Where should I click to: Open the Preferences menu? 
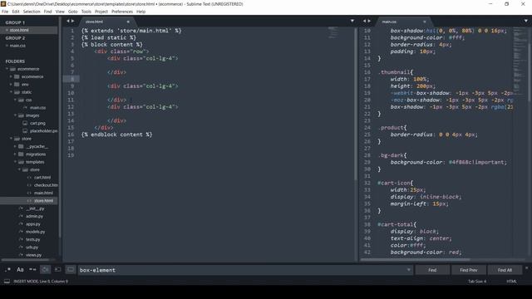(x=122, y=12)
